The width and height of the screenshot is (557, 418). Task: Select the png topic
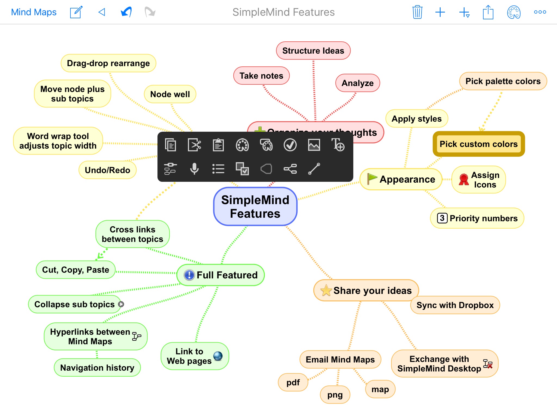(335, 395)
